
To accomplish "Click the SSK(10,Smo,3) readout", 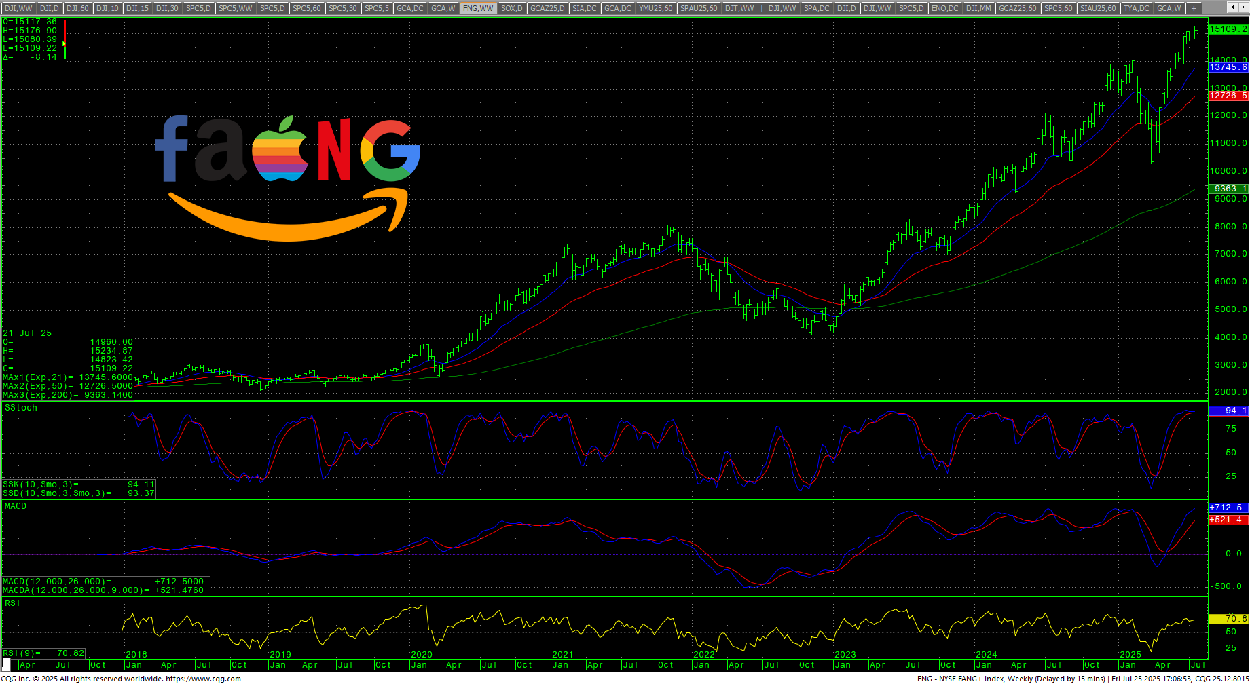I will click(79, 484).
